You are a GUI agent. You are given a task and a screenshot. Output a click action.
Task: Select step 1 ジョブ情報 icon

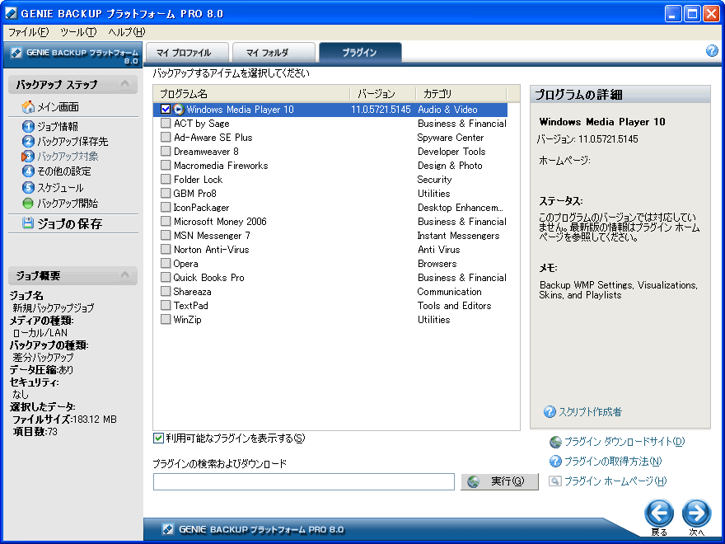28,126
